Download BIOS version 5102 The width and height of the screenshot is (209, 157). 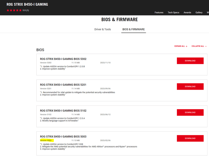coord(190,113)
